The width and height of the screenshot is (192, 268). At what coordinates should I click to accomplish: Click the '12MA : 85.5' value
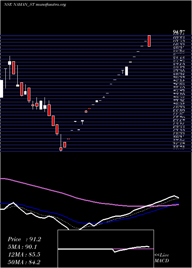[24, 255]
